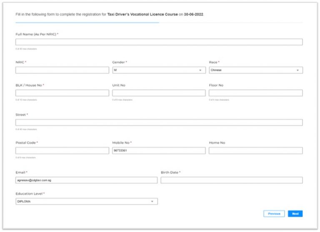Click the blue Next button
Screen dimensions: 320x232
pyautogui.click(x=295, y=214)
